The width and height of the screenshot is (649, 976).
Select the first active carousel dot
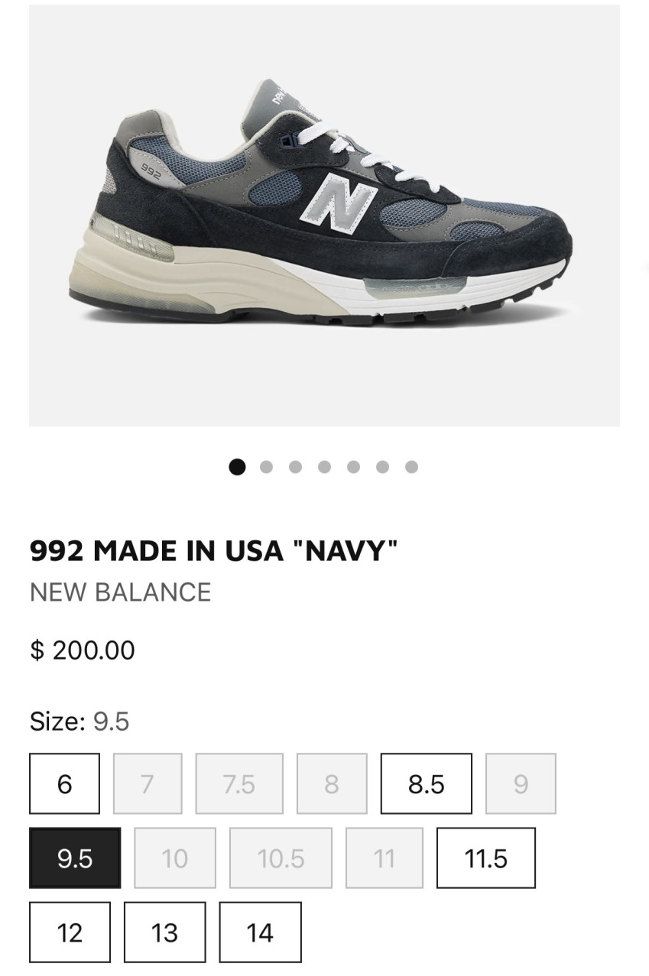(237, 467)
